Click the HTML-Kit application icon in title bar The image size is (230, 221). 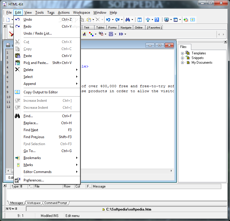pos(5,4)
